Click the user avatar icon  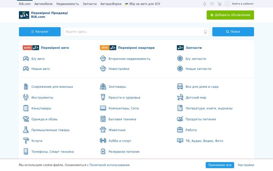coord(227,4)
